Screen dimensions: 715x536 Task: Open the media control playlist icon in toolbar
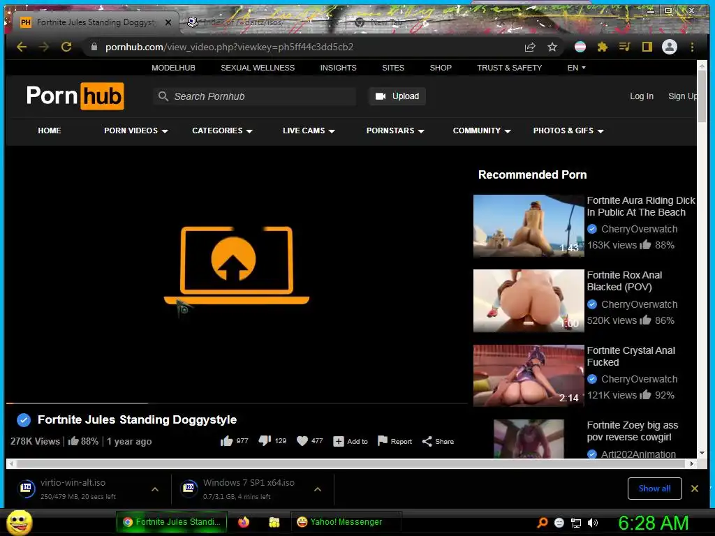tap(625, 47)
